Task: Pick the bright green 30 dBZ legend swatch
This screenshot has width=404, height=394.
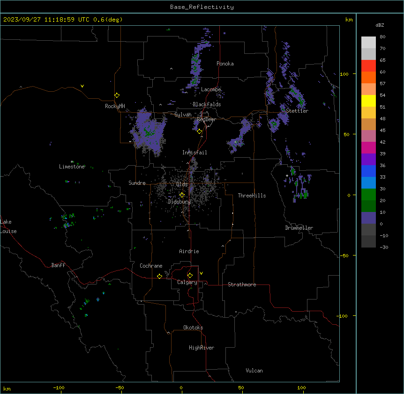Action: pyautogui.click(x=368, y=195)
